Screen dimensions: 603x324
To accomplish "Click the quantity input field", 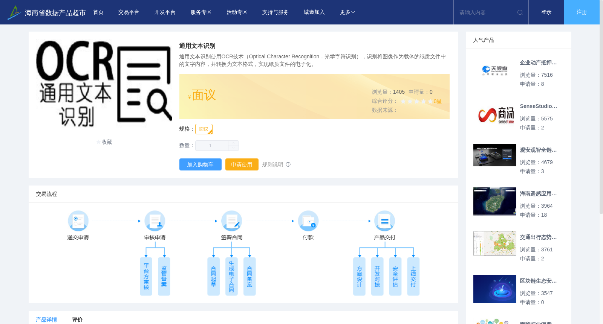I will [212, 146].
